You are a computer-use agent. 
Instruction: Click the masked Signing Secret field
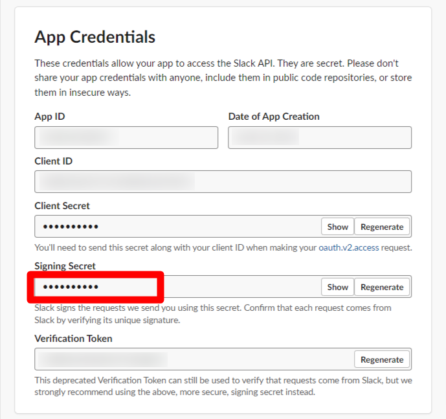click(178, 287)
